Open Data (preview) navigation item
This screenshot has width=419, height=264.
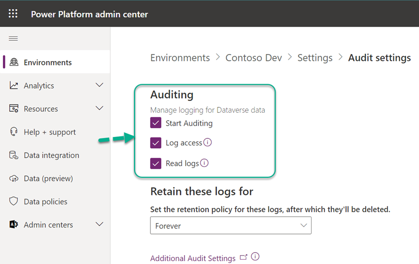(55, 178)
